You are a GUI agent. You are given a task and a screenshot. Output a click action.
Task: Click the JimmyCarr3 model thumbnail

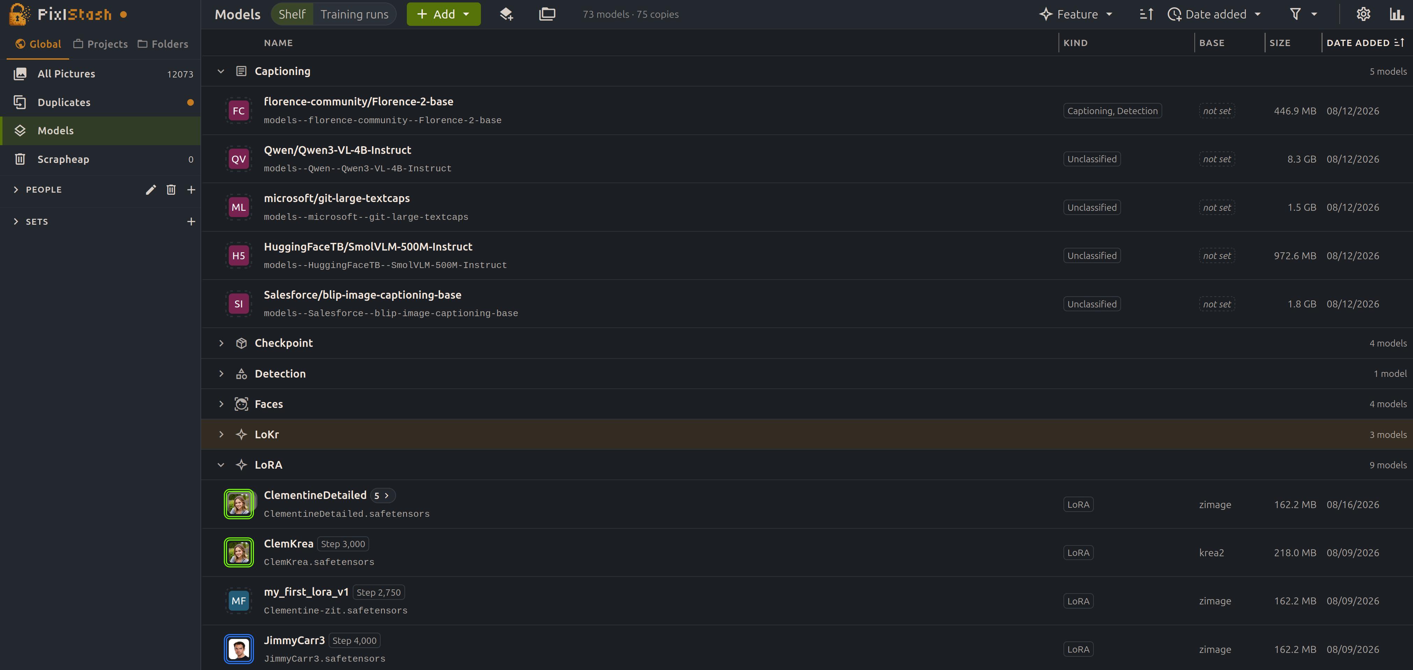click(x=239, y=649)
